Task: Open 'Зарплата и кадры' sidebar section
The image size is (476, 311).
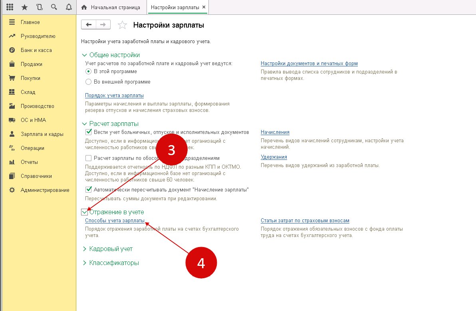Action: click(42, 134)
